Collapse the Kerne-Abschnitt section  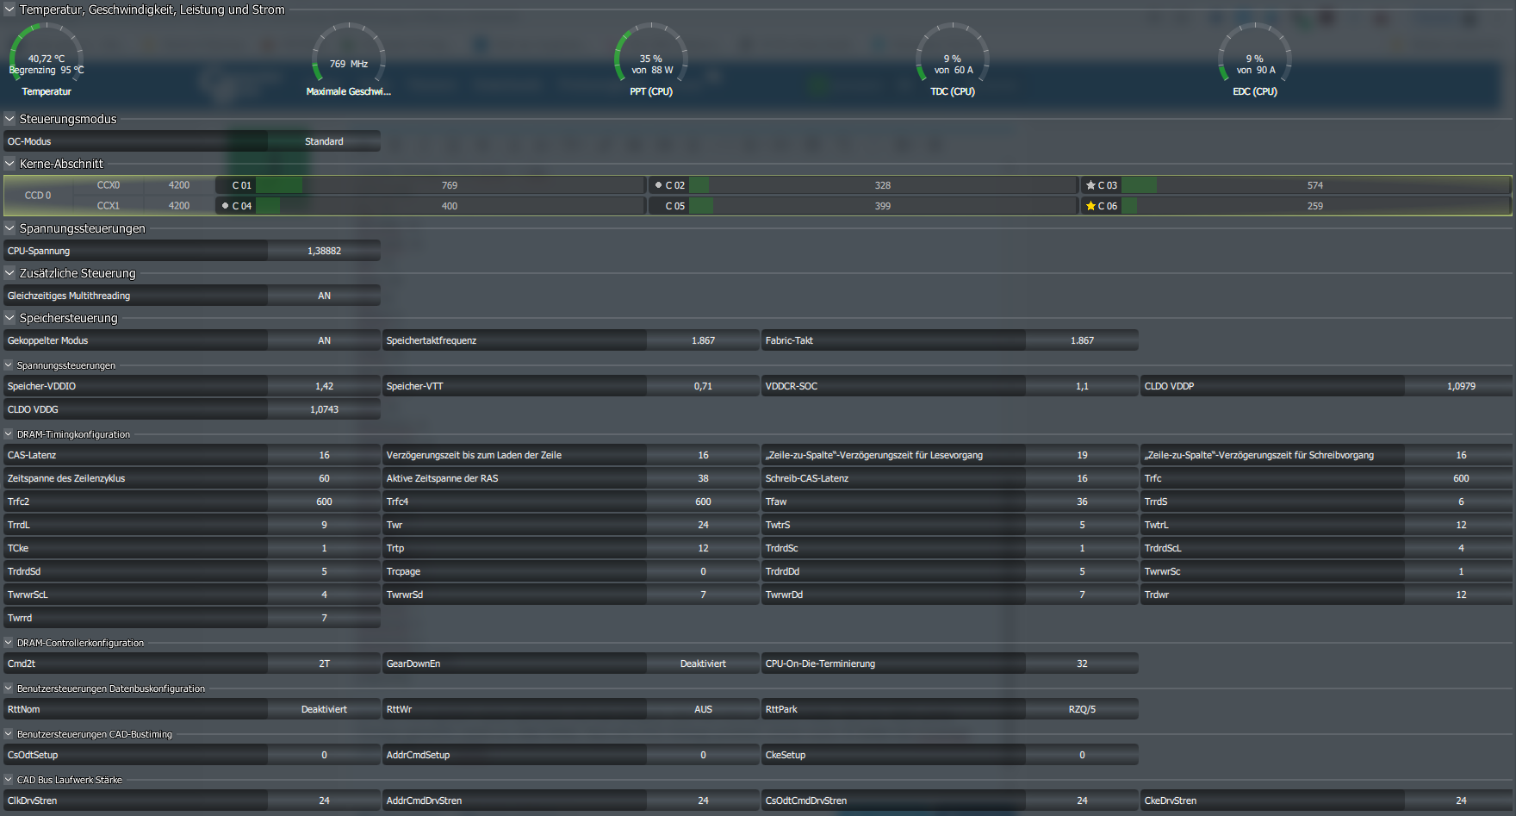pos(9,164)
